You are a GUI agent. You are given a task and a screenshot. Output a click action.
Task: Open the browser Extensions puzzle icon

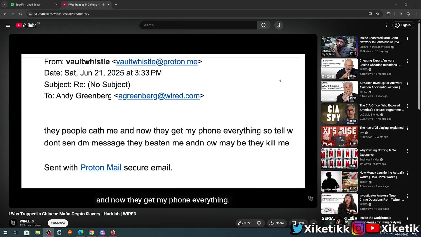pyautogui.click(x=389, y=14)
